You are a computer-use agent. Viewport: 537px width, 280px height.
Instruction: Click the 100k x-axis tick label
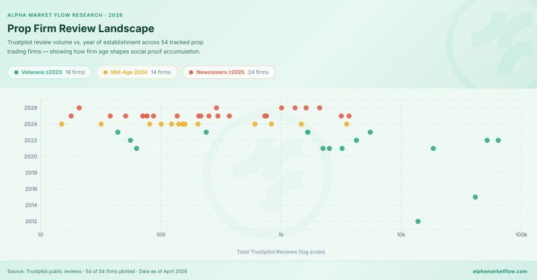[521, 235]
